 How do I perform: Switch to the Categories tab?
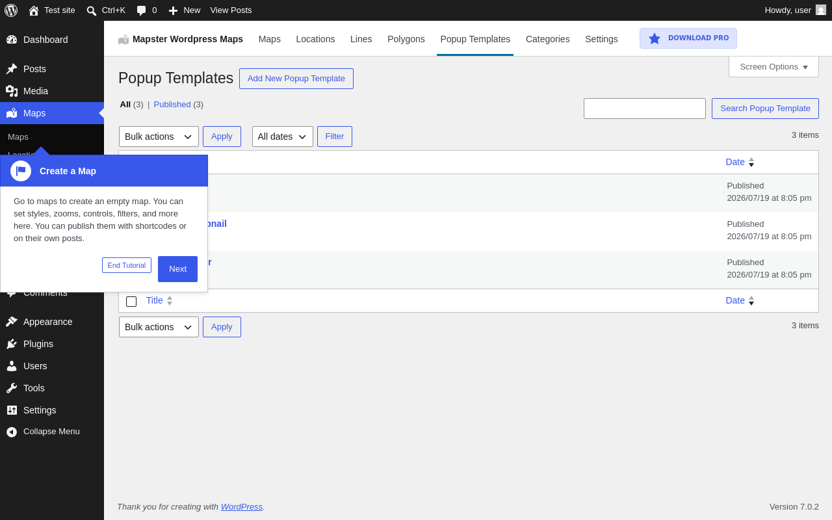[x=548, y=39]
